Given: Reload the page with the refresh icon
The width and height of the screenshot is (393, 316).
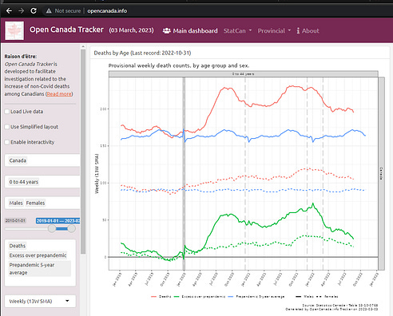Looking at the screenshot, I should [34, 11].
